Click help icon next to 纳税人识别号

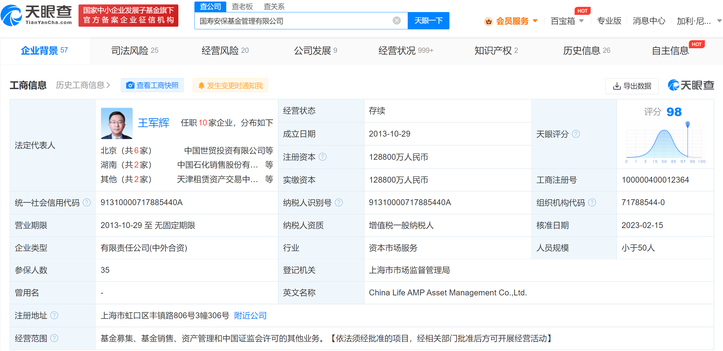(339, 202)
